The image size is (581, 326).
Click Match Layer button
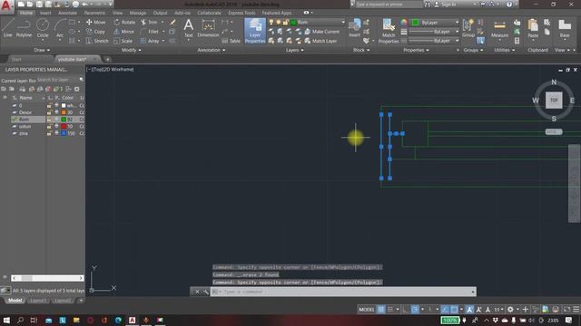tap(320, 41)
